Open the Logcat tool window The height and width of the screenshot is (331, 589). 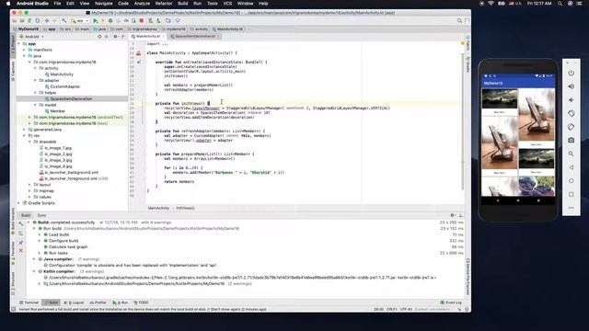pyautogui.click(x=75, y=302)
